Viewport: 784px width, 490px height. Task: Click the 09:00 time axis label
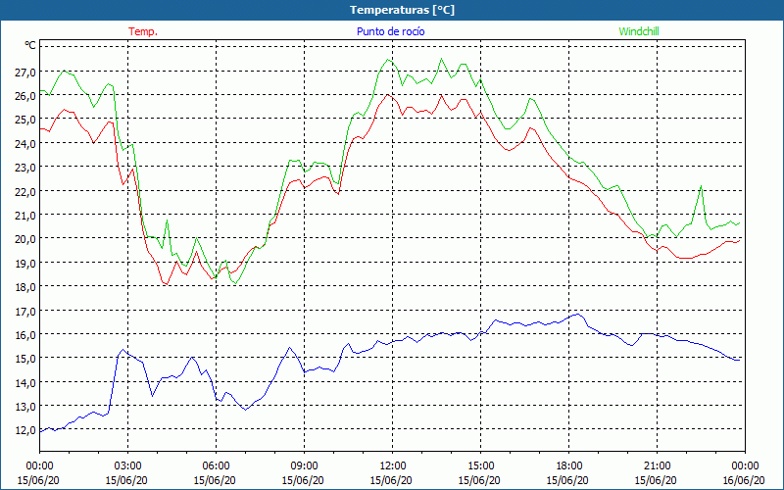click(x=304, y=466)
